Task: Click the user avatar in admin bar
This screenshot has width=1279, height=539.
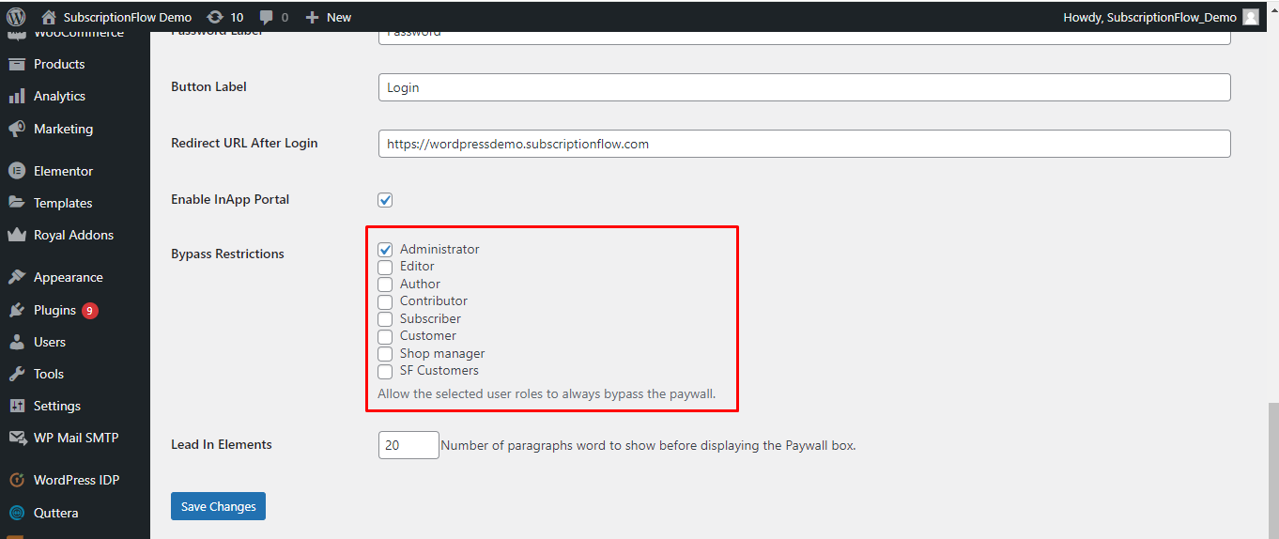Action: click(x=1251, y=17)
